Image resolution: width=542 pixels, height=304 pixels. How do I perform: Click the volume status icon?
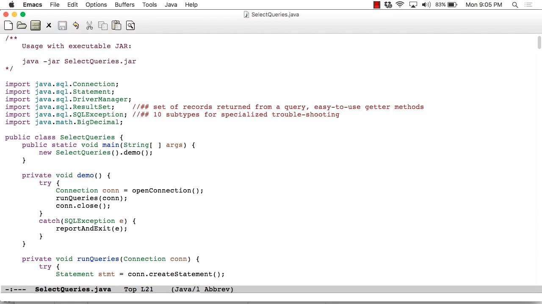(x=426, y=5)
